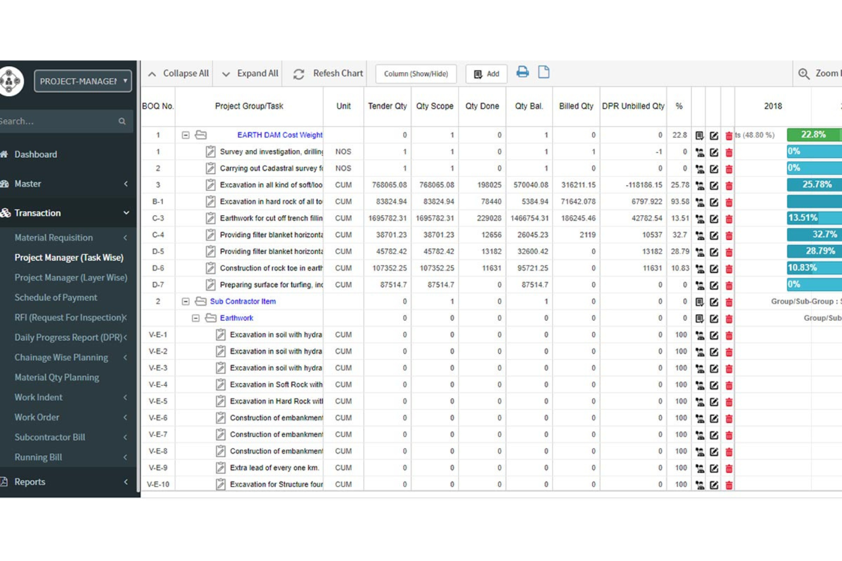Click Collapse All button
The height and width of the screenshot is (561, 842).
point(178,73)
